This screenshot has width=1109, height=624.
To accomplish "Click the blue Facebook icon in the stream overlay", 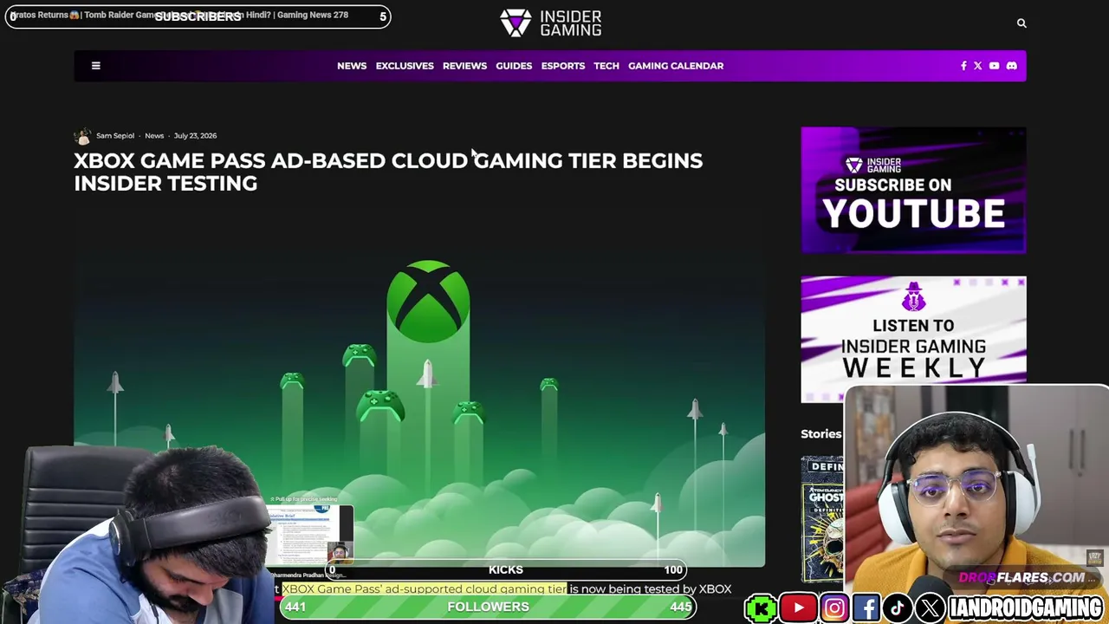I will click(866, 608).
